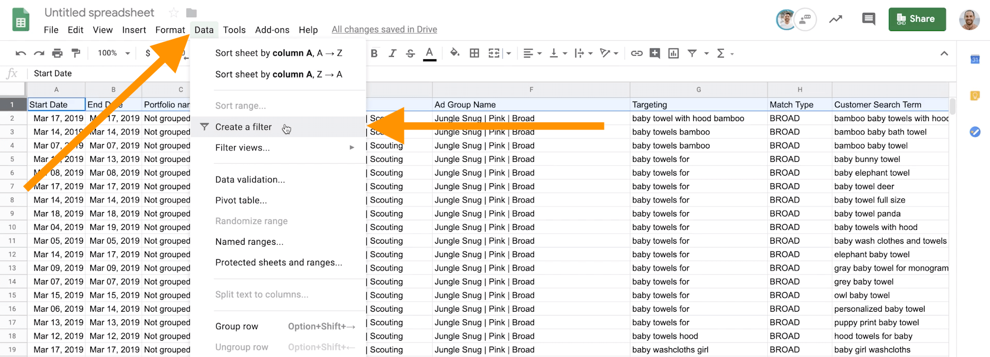Star the Untitled spreadsheet
This screenshot has width=990, height=357.
click(174, 12)
